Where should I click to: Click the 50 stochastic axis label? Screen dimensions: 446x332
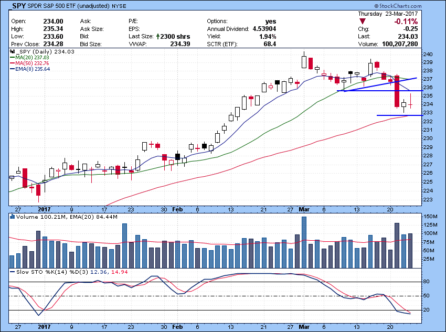click(427, 296)
